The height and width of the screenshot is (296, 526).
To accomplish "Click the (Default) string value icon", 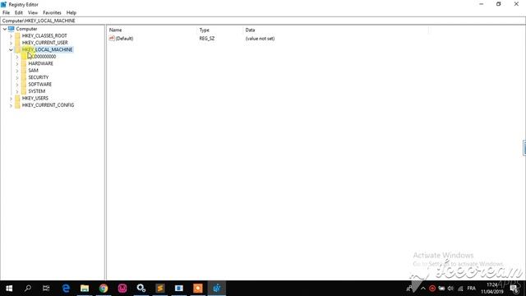I will click(112, 39).
